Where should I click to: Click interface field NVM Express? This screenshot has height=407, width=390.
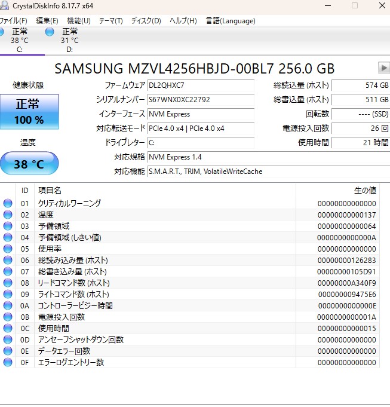[201, 114]
